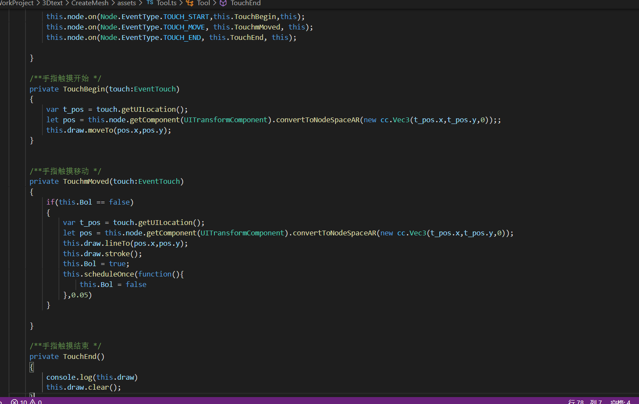The width and height of the screenshot is (639, 404).
Task: Open the CreateMesh folder breadcrumb
Action: click(90, 3)
